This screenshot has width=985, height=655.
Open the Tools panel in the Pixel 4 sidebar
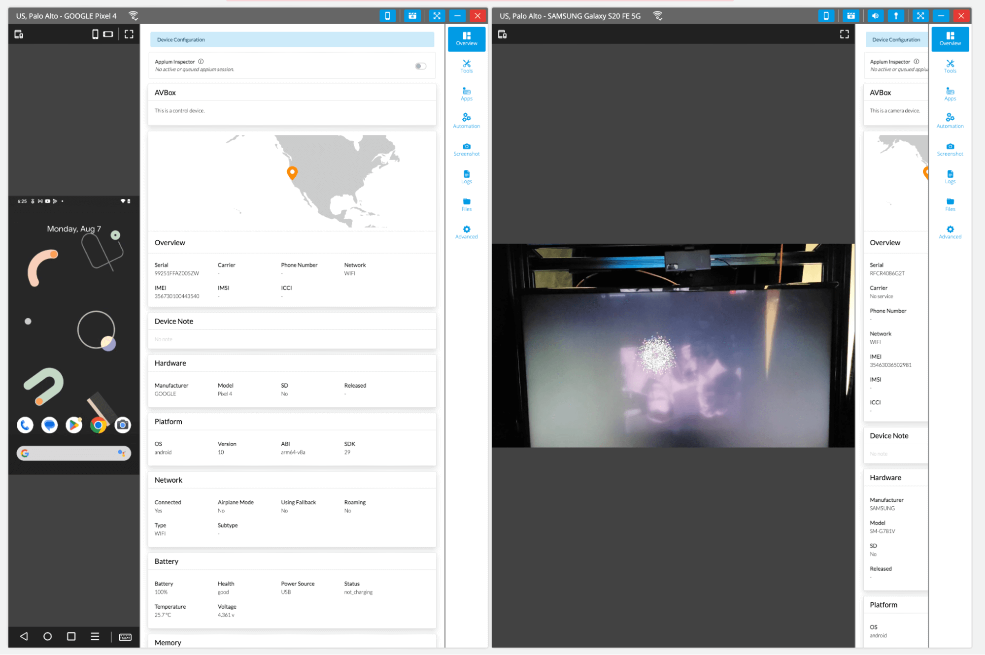pyautogui.click(x=466, y=66)
